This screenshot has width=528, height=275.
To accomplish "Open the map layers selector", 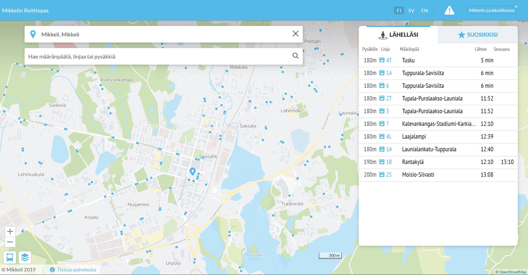I will tap(25, 257).
